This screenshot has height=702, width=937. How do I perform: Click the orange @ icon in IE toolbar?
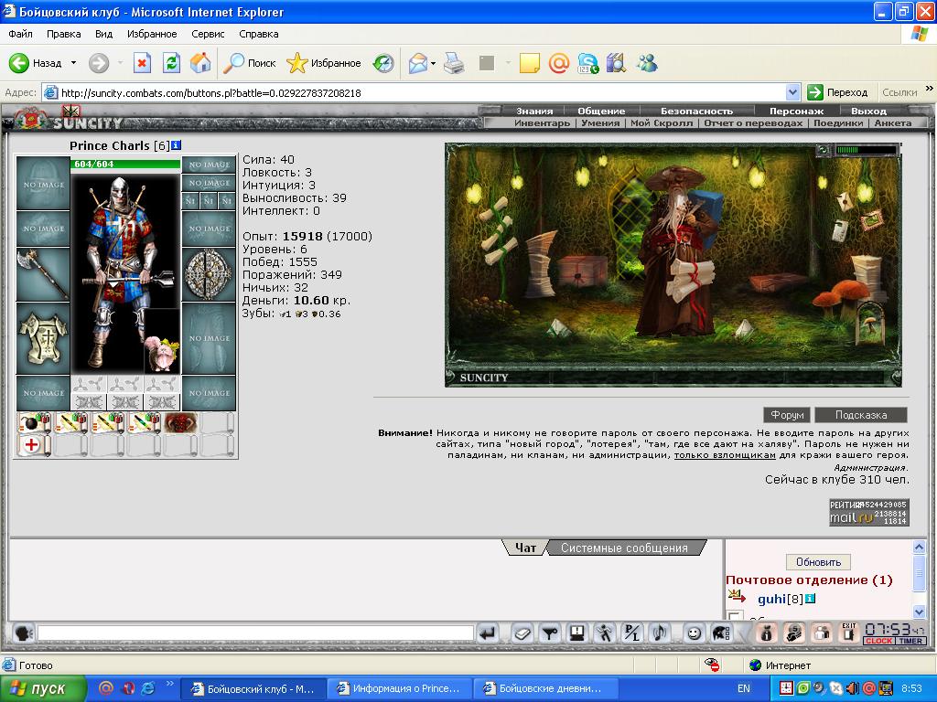tap(559, 63)
